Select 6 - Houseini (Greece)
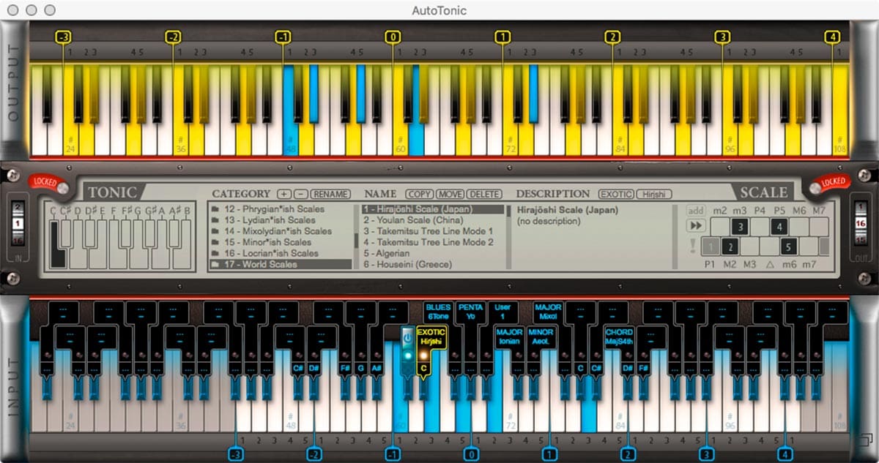This screenshot has width=879, height=463. [x=433, y=264]
